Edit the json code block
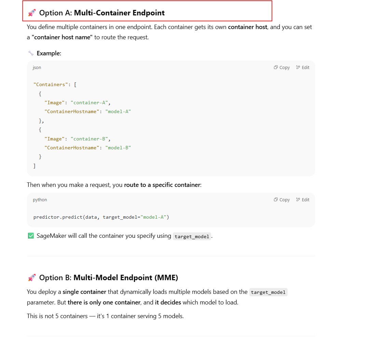This screenshot has height=340, width=374. click(303, 68)
